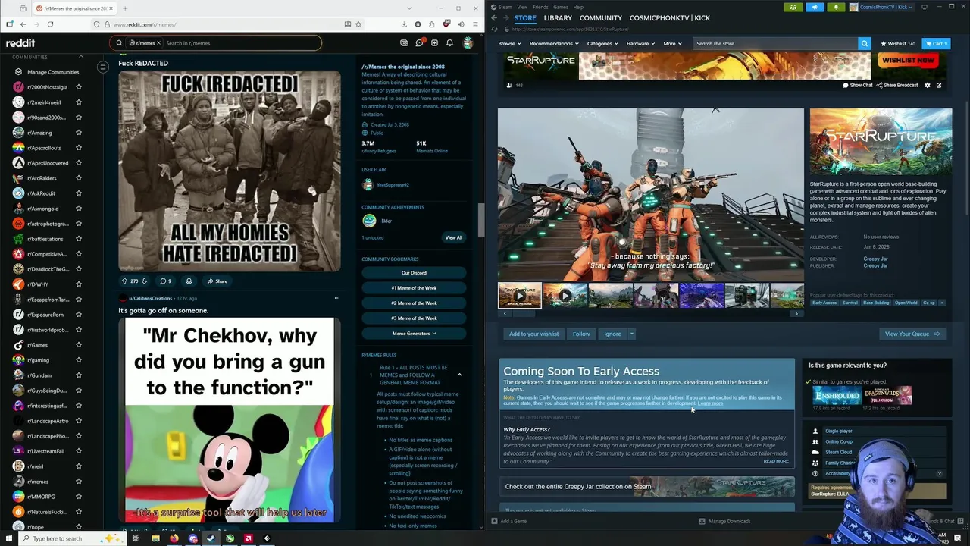Open Steam announcements megaphone icon
Screen dimensions: 970x546
815,7
